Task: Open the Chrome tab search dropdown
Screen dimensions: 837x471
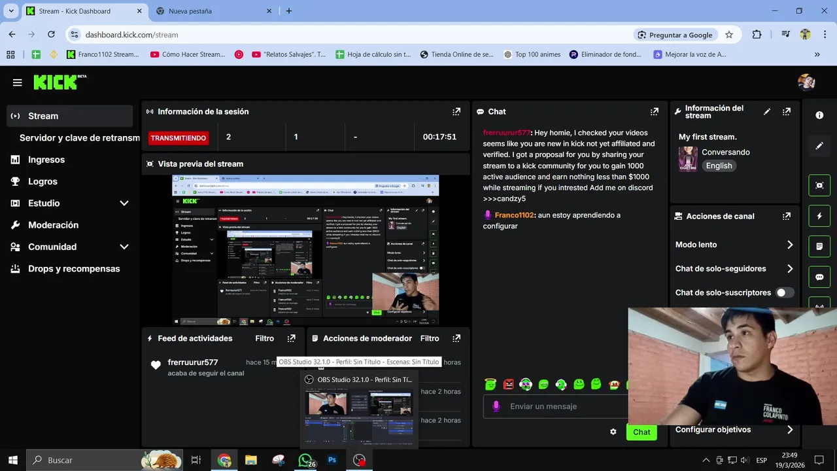Action: coord(11,11)
